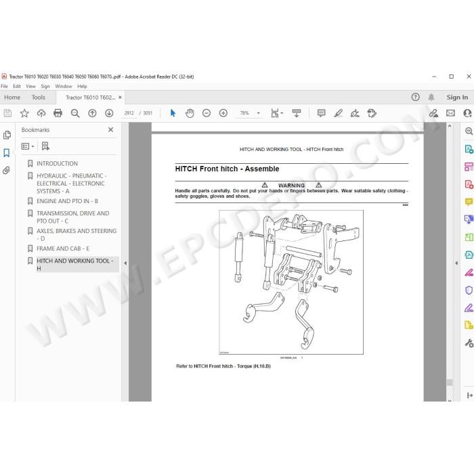Open the HYDRAULIC - PNEUMATIC systems bookmark
The image size is (474, 474).
tap(72, 184)
